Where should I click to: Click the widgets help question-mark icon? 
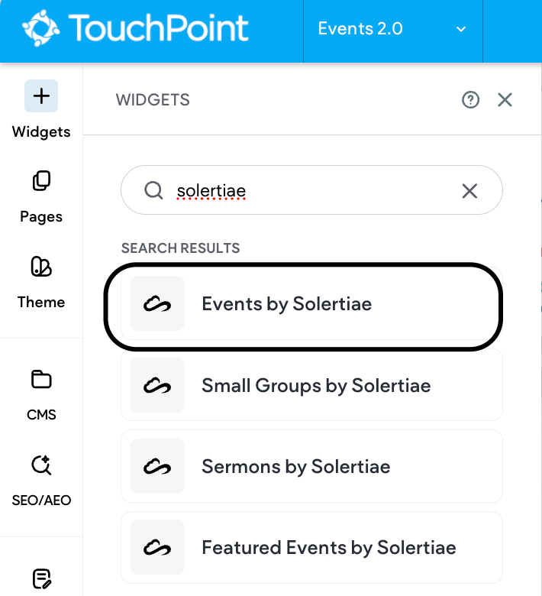[x=471, y=100]
